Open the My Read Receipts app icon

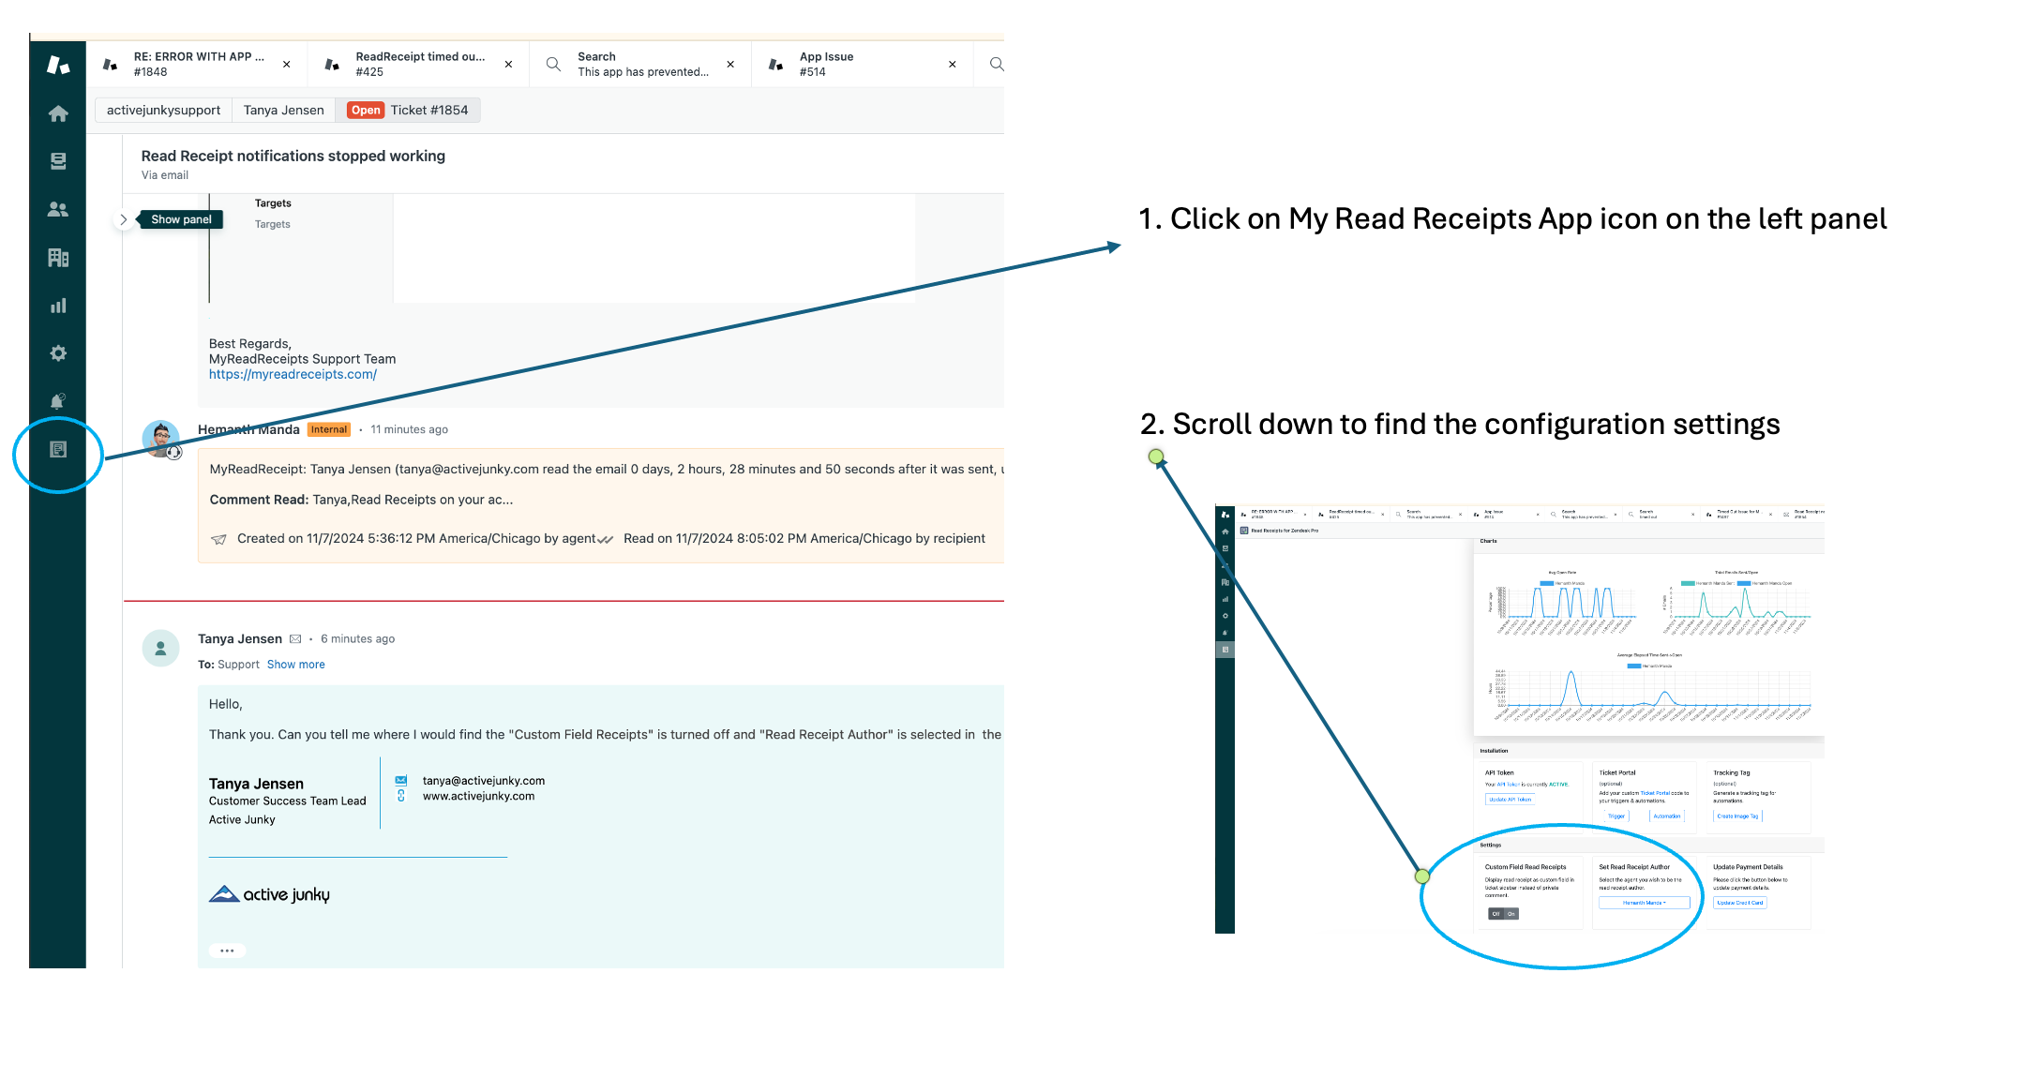tap(58, 449)
